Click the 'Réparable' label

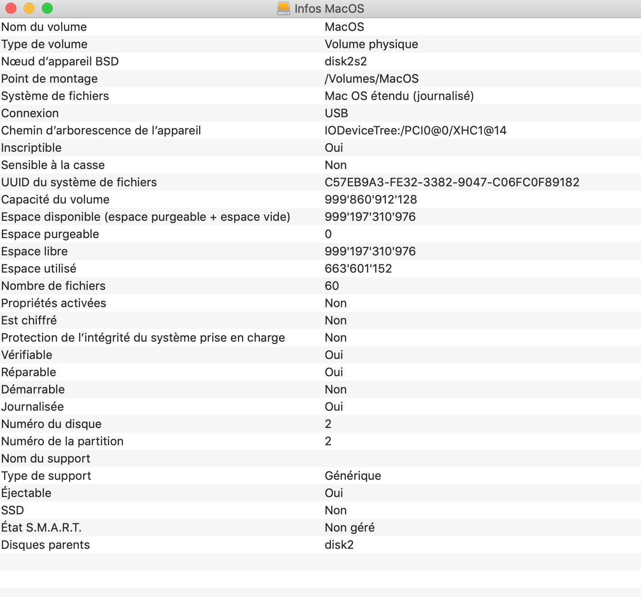click(29, 372)
